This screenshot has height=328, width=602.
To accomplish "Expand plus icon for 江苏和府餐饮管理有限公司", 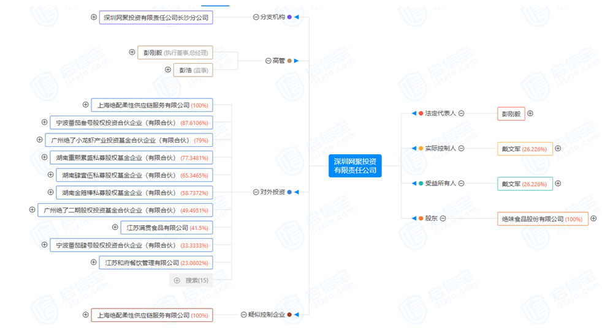I will [x=94, y=262].
